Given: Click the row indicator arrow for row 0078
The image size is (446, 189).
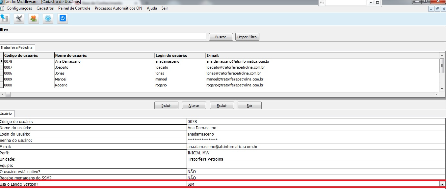Looking at the screenshot, I should tap(2, 61).
